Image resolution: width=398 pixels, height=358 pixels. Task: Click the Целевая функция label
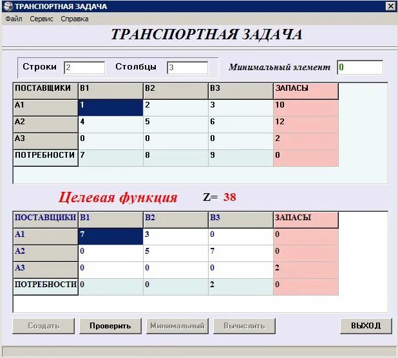click(118, 198)
